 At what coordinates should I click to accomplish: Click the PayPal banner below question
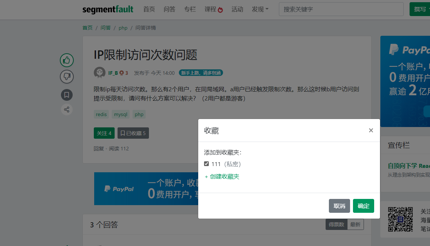coord(146,189)
